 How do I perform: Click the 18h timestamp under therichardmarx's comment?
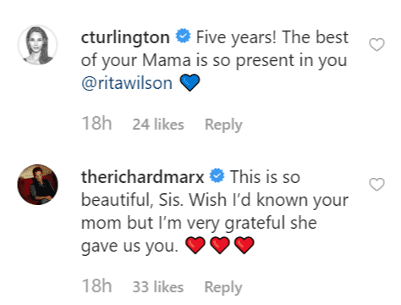point(96,286)
